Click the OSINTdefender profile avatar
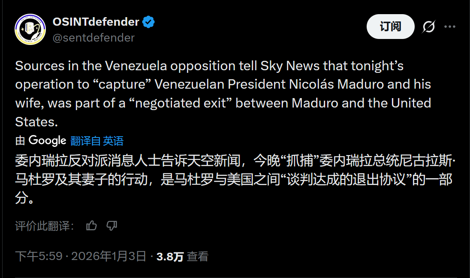This screenshot has height=278, width=470. click(29, 27)
